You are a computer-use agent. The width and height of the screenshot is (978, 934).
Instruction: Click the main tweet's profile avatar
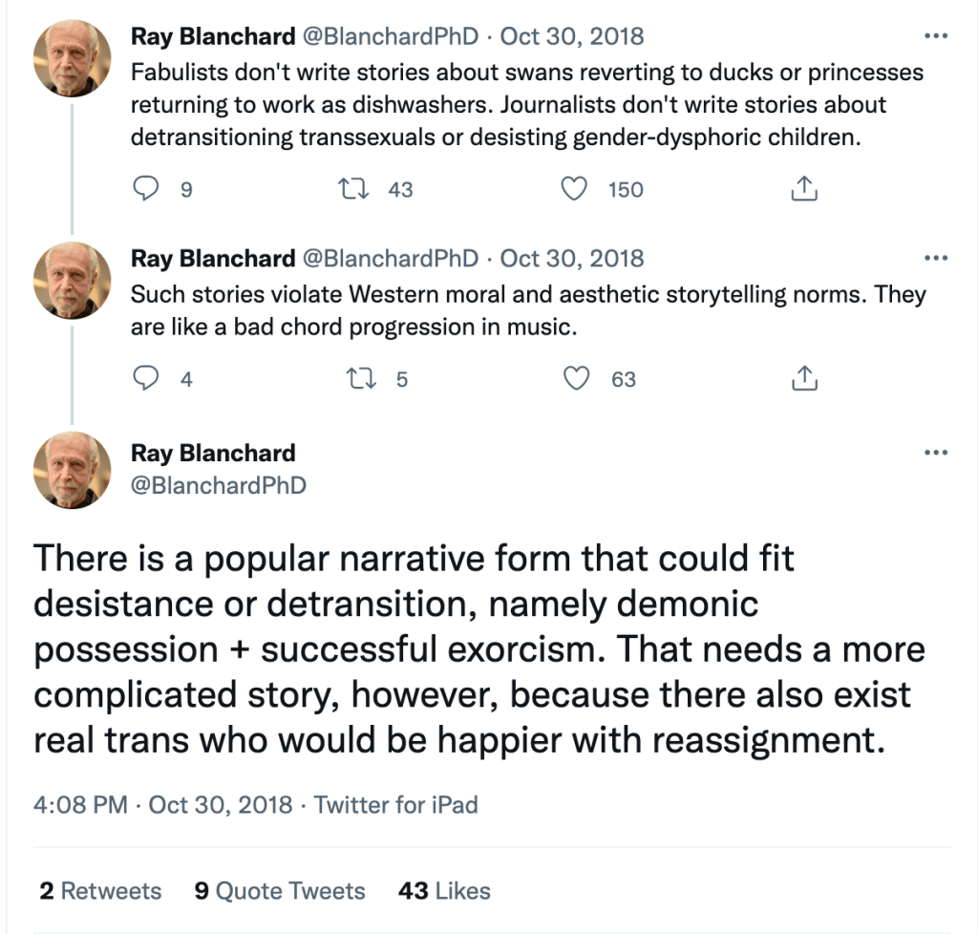coord(73,469)
